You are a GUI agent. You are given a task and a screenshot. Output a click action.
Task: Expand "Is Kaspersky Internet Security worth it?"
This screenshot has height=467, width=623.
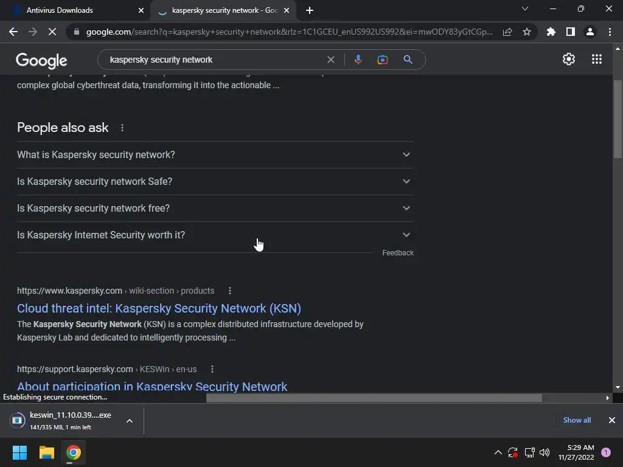(x=215, y=235)
